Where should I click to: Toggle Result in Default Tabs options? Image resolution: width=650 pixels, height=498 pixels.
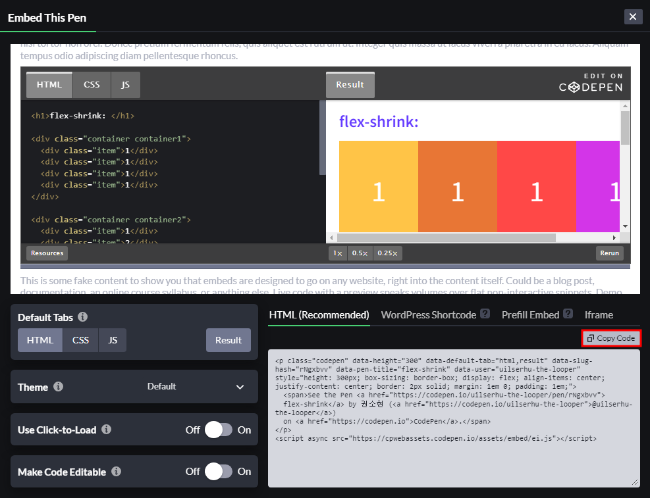pyautogui.click(x=229, y=340)
